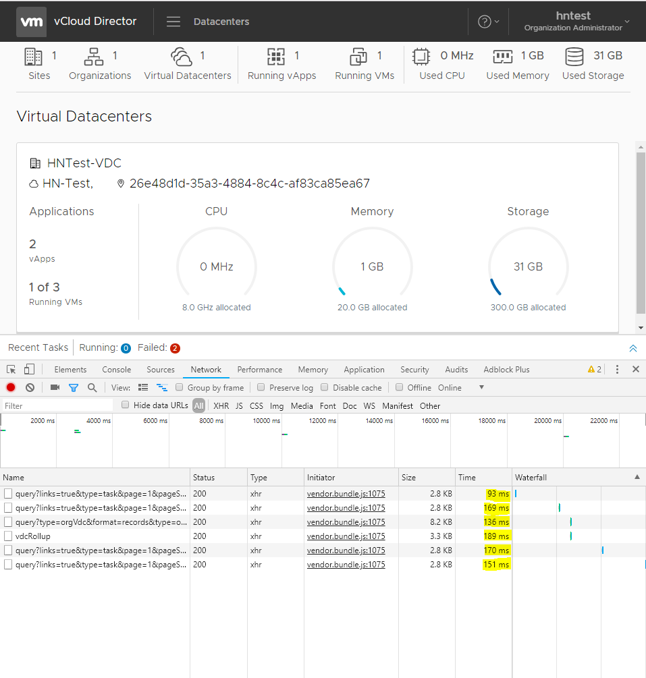The height and width of the screenshot is (678, 646).
Task: Switch to the Audits tab
Action: pos(456,370)
